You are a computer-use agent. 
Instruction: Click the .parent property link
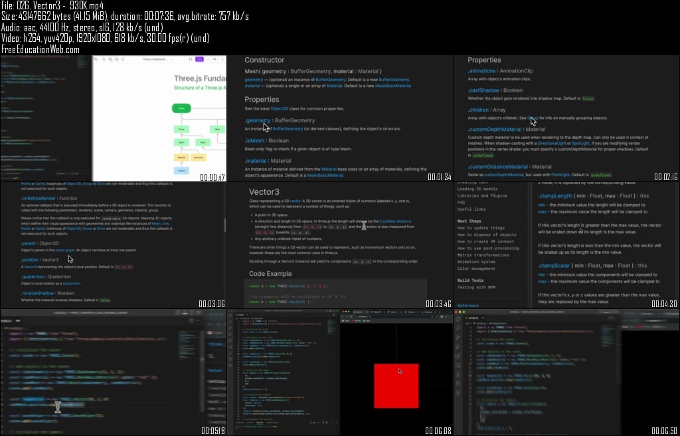click(x=29, y=243)
